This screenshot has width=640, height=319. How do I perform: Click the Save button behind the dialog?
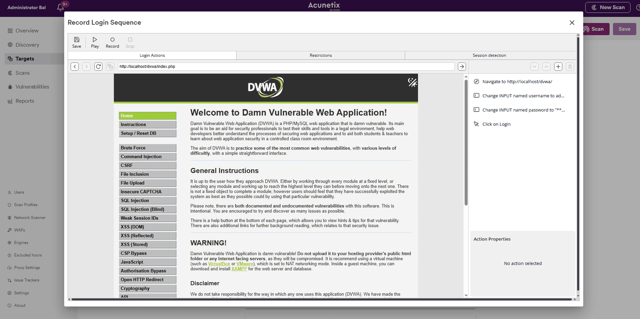(624, 29)
